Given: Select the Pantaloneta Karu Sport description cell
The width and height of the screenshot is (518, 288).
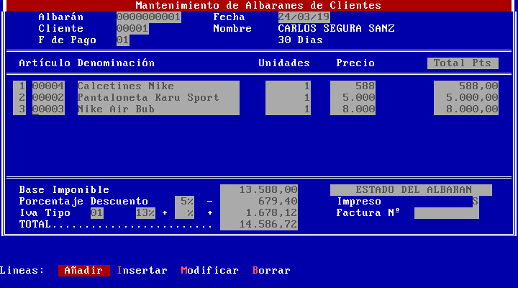Looking at the screenshot, I should coord(158,97).
